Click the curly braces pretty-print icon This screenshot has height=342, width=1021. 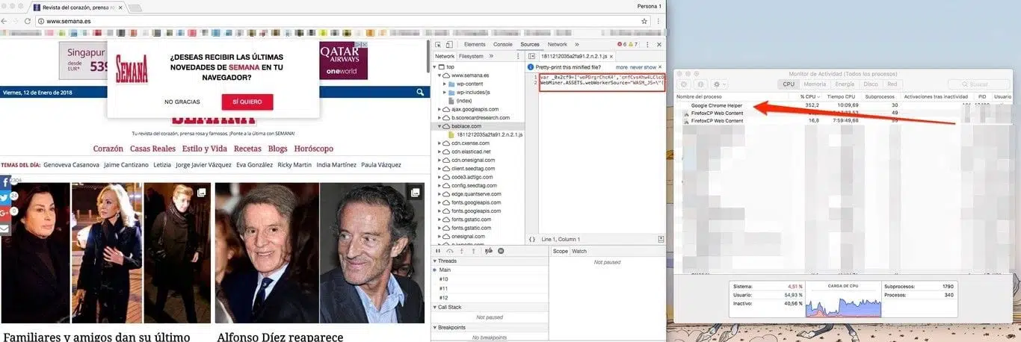pos(531,239)
